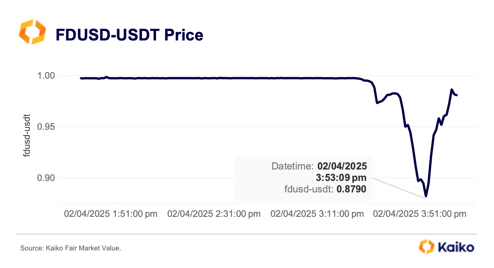Click the 3:51:00 pm x-axis tick label

tap(420, 214)
